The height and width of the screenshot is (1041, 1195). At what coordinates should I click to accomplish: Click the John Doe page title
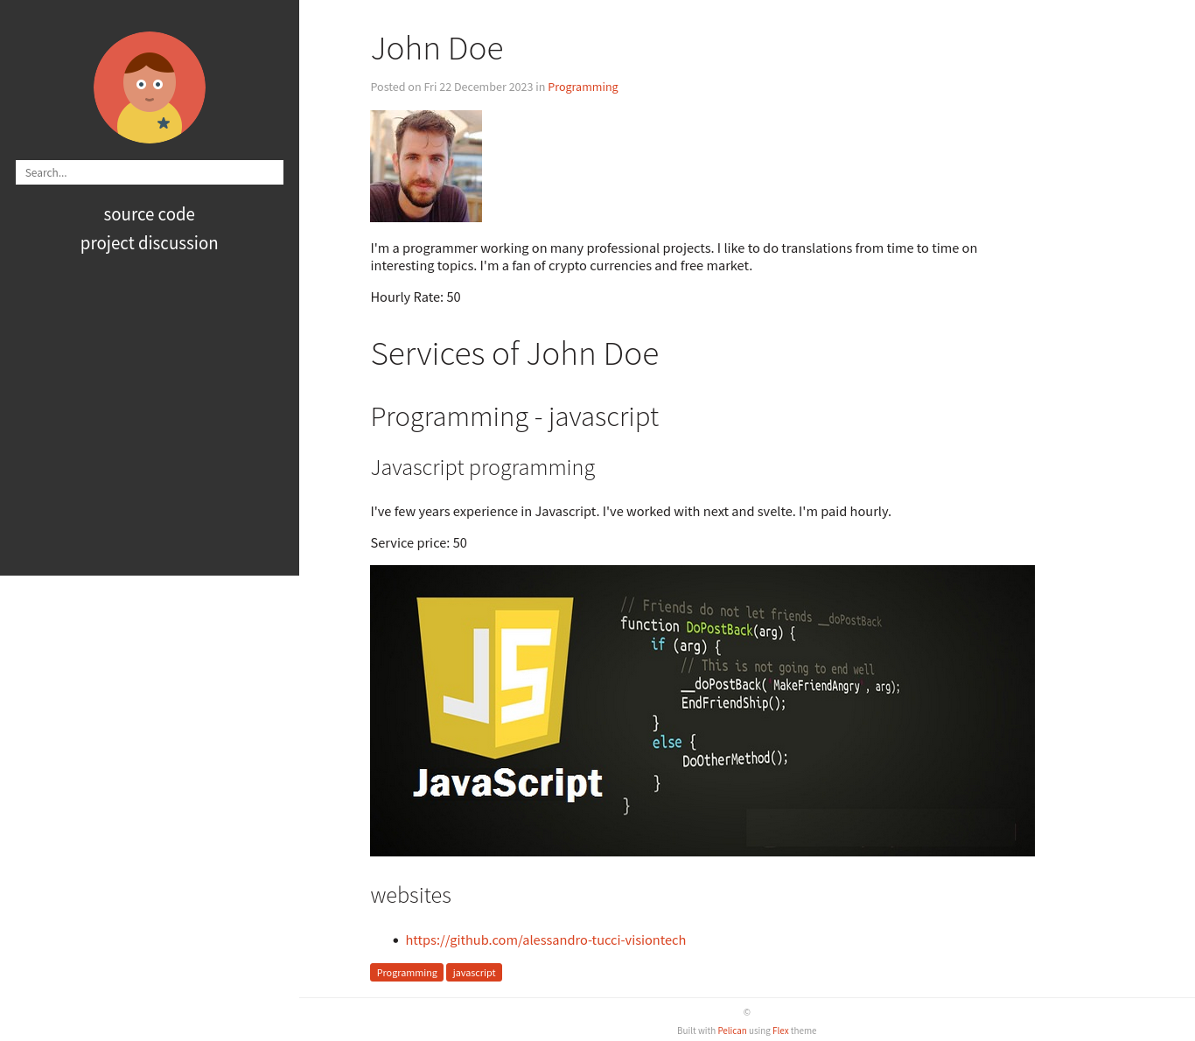pyautogui.click(x=437, y=48)
